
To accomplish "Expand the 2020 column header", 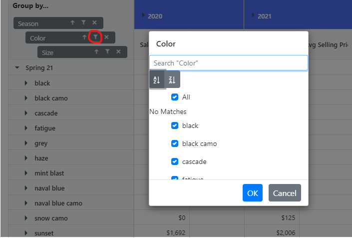I will point(144,15).
